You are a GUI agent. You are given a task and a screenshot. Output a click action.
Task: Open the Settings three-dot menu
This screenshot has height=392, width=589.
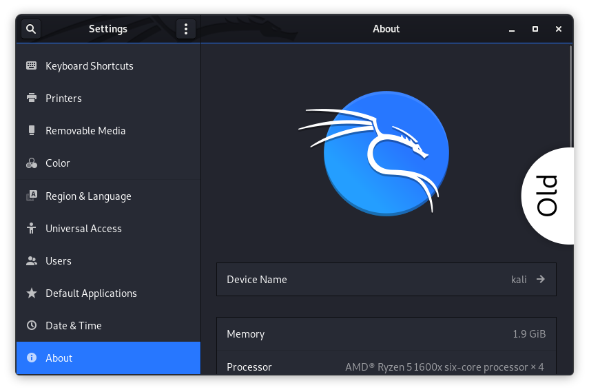coord(186,29)
